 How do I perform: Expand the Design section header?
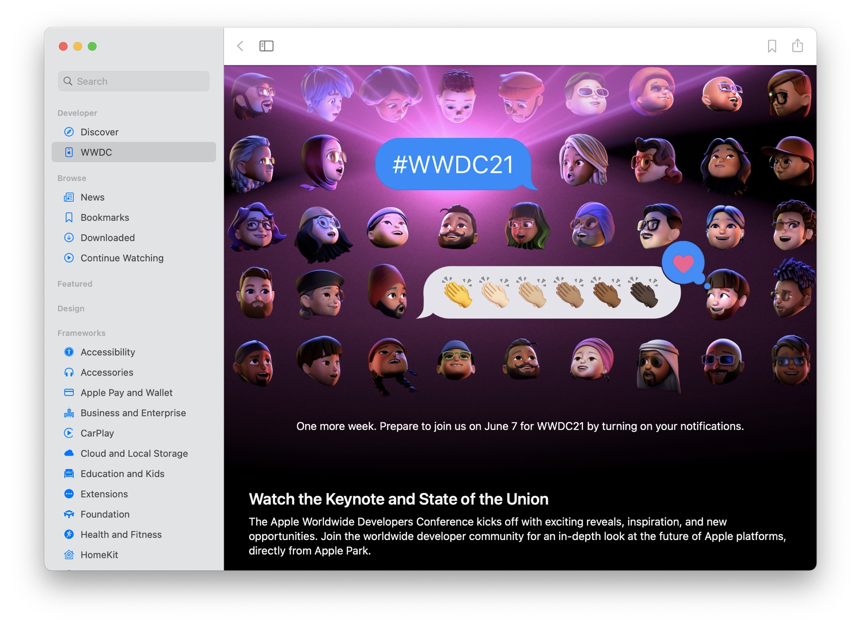pyautogui.click(x=71, y=308)
